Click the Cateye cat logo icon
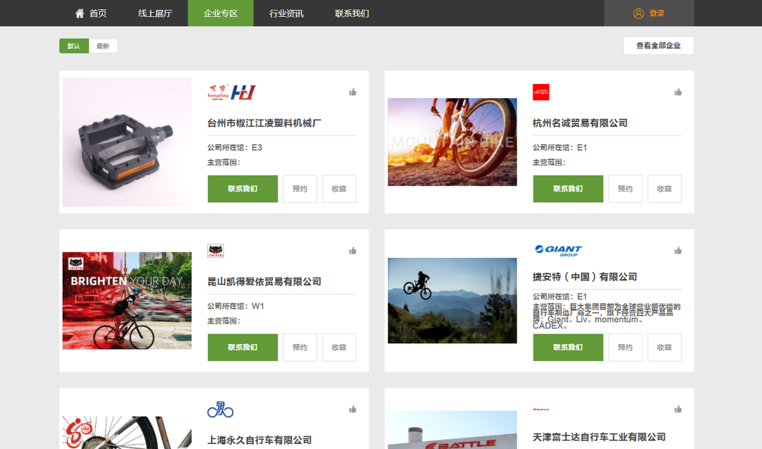Image resolution: width=762 pixels, height=449 pixels. click(216, 250)
